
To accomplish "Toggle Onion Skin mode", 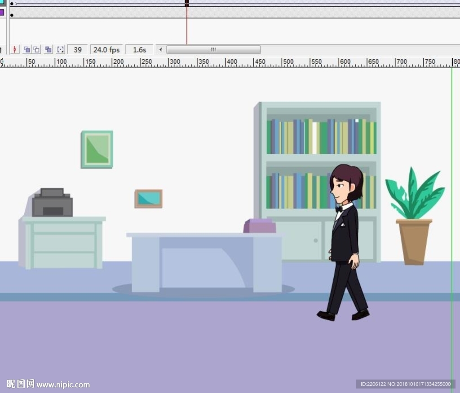I will (27, 49).
